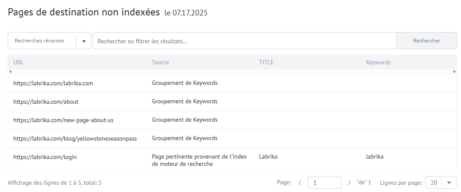
Task: Go to previous page chevron
Action: (300, 183)
